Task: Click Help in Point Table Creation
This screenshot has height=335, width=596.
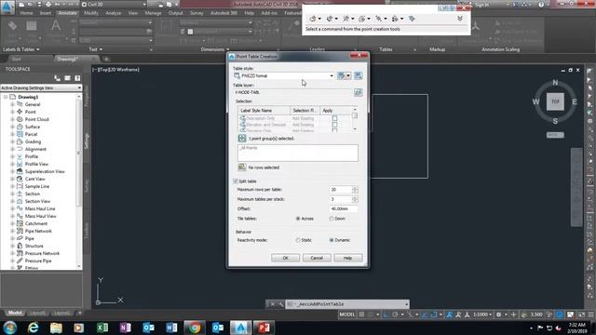Action: click(347, 258)
